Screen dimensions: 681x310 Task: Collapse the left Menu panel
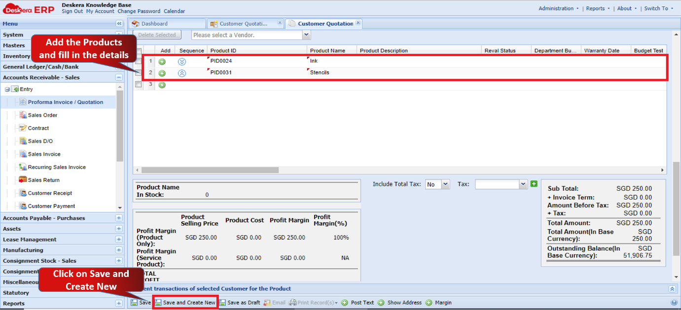tap(119, 24)
